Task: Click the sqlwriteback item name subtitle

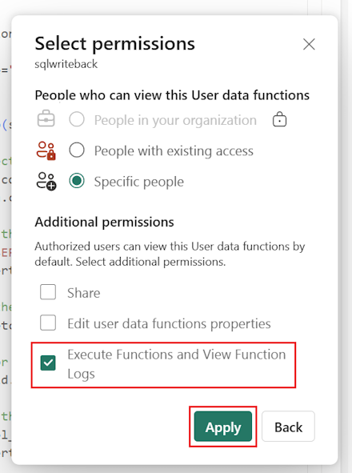Action: coord(66,64)
